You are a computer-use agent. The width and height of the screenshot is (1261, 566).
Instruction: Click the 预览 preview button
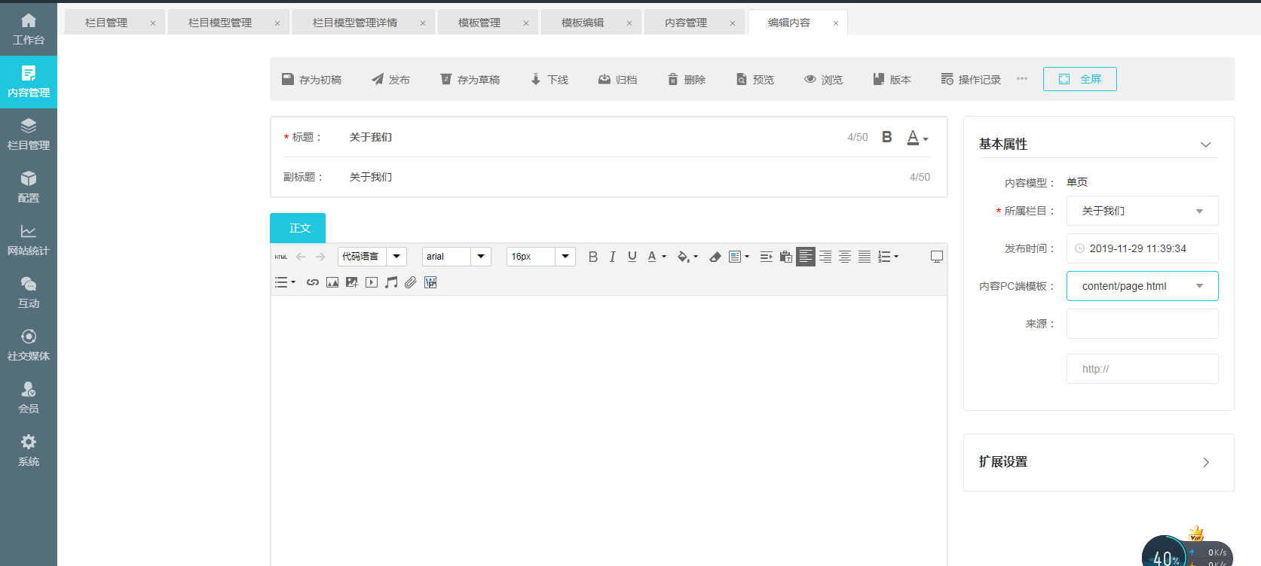point(755,79)
